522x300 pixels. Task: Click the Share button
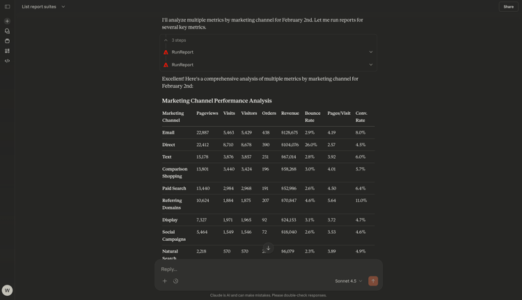(x=508, y=7)
